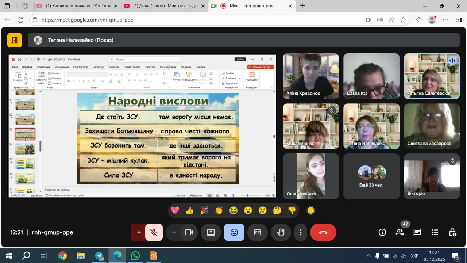Open the emoji reactions button
This screenshot has height=263, width=467.
pos(234,232)
